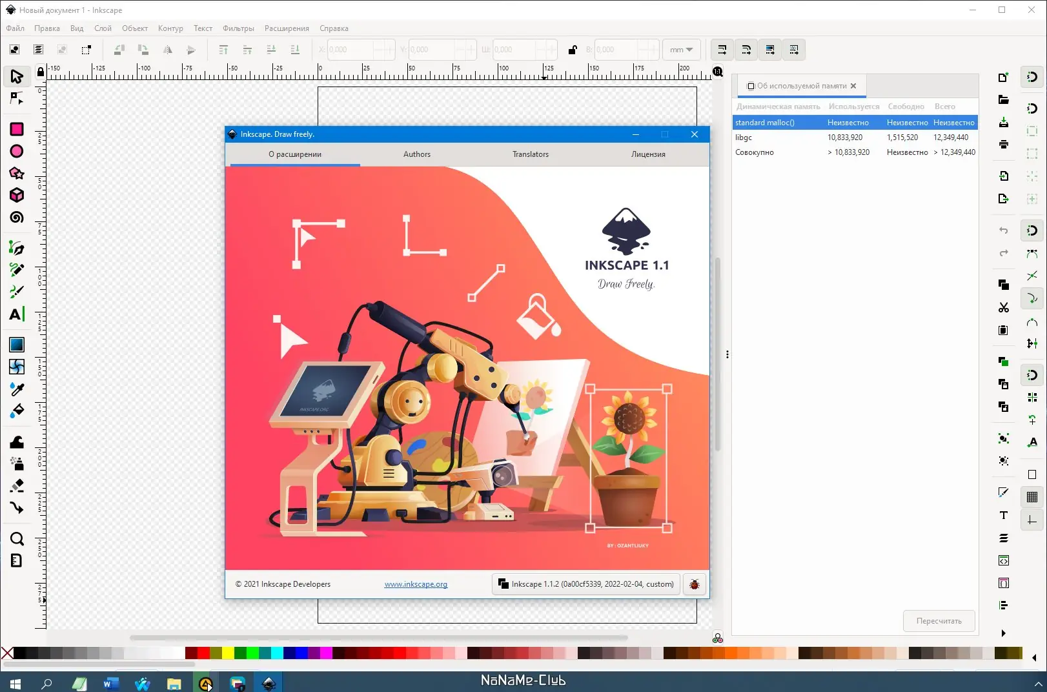Open the www.inkscape.org link
This screenshot has height=692, width=1047.
point(416,584)
